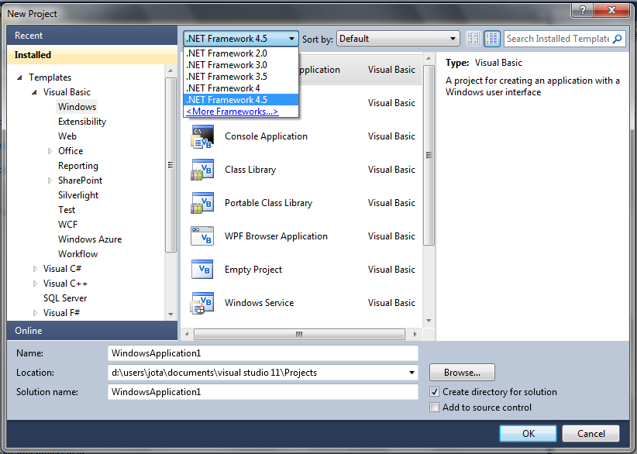The image size is (637, 454).
Task: Open the Location path dropdown arrow
Action: pos(411,373)
